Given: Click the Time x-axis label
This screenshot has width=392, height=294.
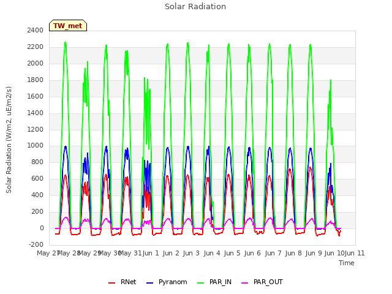Looking at the screenshot, I should tap(347, 263).
